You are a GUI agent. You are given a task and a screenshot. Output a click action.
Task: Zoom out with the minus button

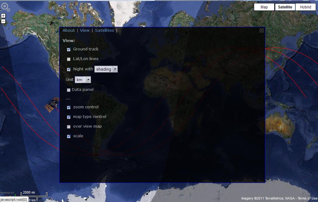(x=3, y=21)
